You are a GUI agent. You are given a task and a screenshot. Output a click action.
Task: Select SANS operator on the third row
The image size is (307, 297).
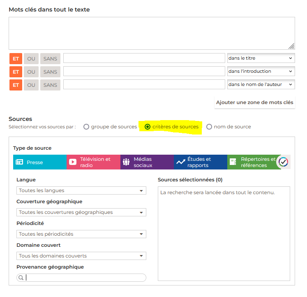point(50,85)
